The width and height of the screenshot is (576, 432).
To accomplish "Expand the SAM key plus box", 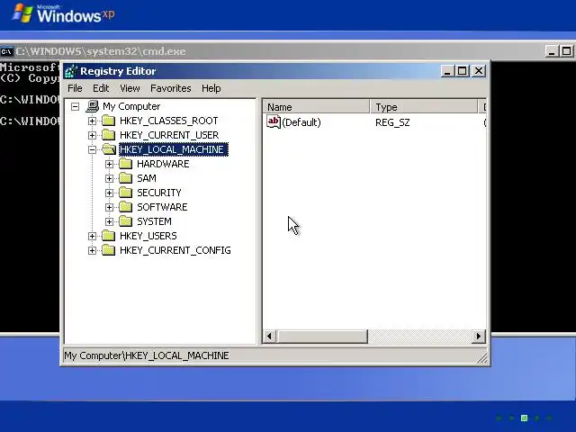I will (x=109, y=178).
